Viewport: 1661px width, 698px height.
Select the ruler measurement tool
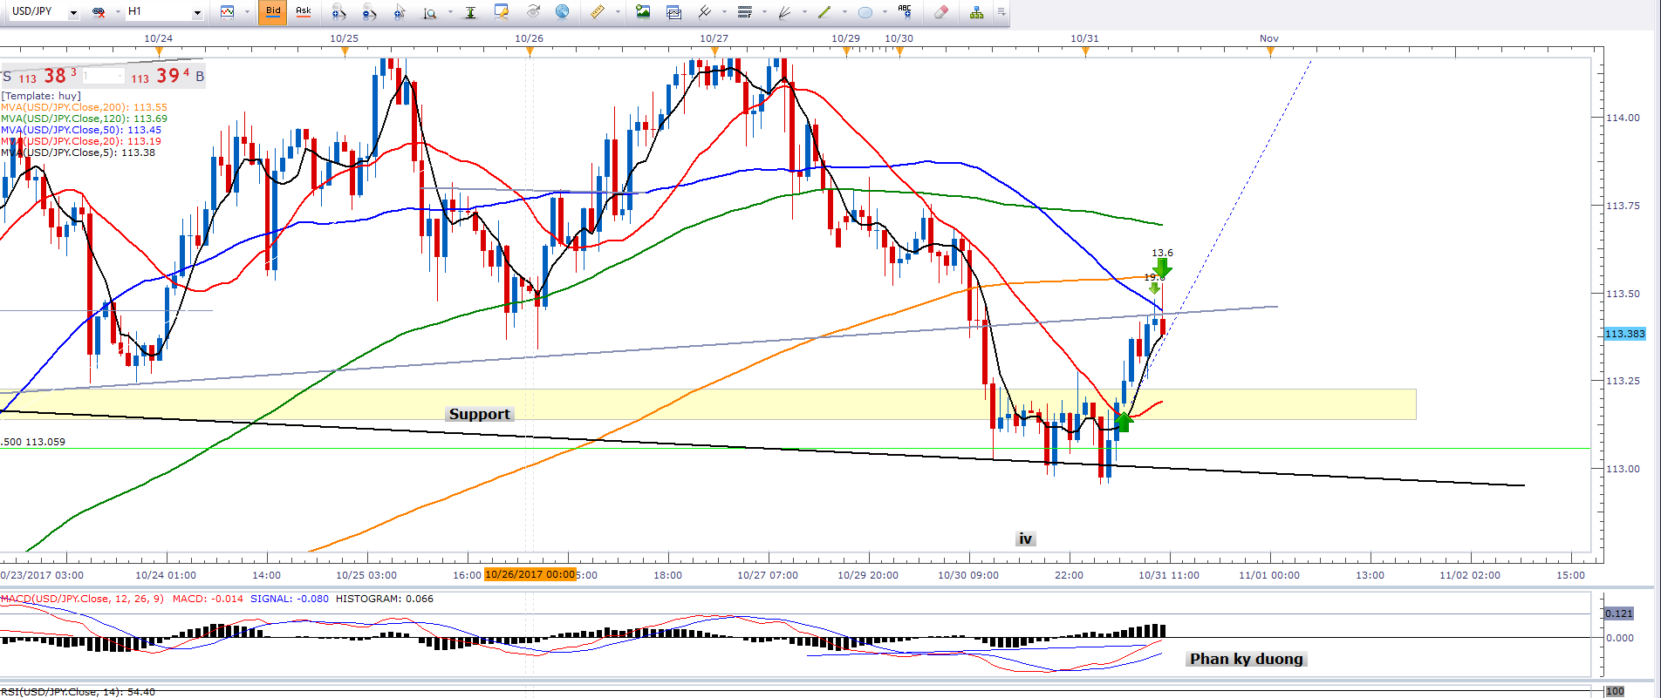[598, 12]
